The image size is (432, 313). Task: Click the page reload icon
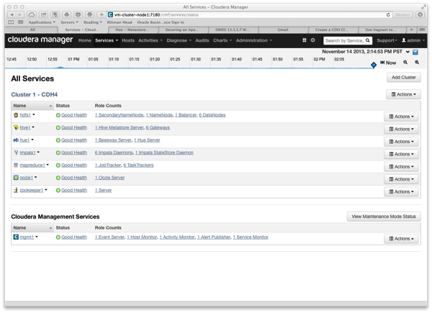pos(388,14)
